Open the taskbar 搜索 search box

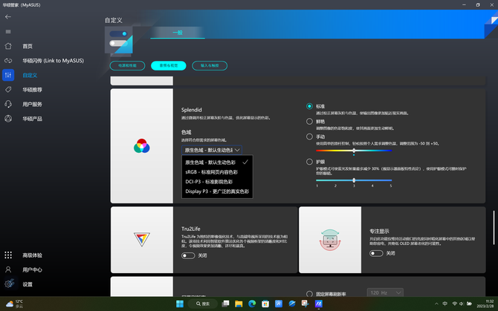pos(203,304)
